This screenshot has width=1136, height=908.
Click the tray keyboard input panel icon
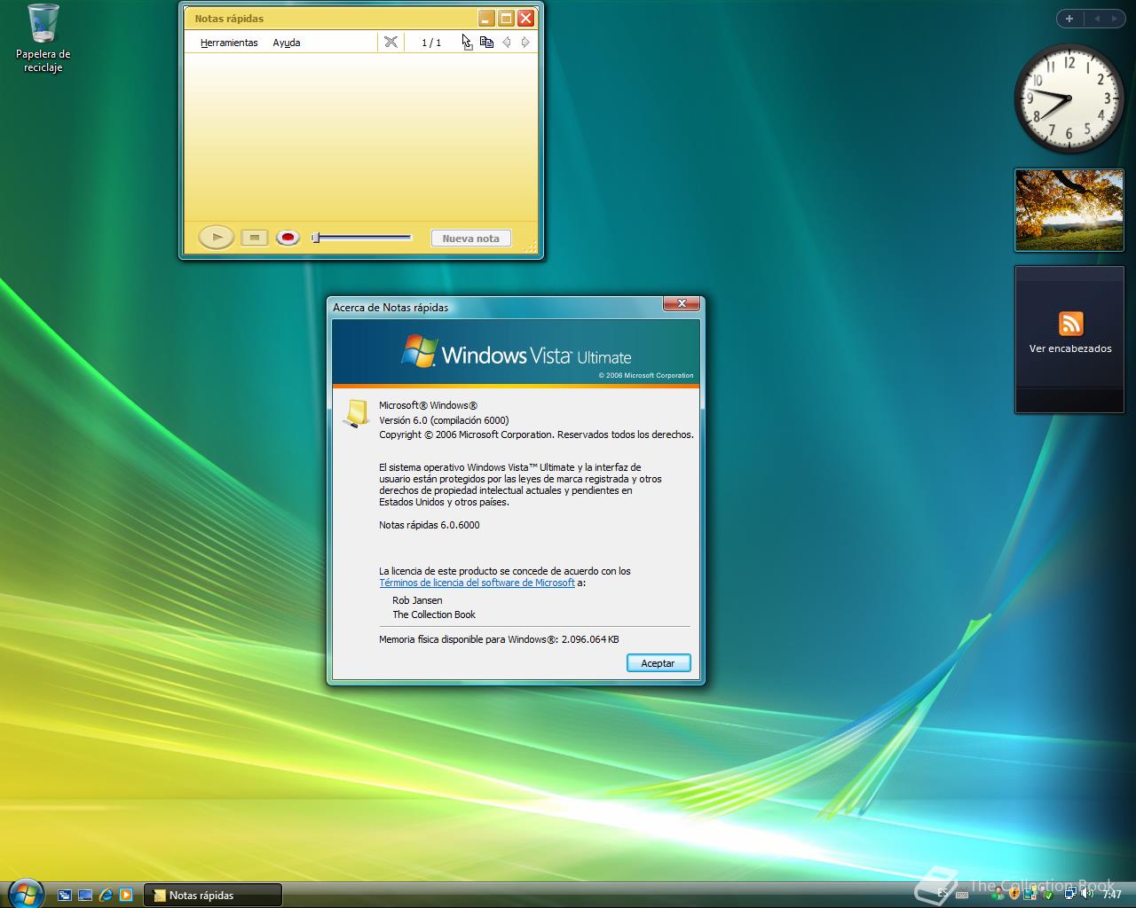[962, 895]
